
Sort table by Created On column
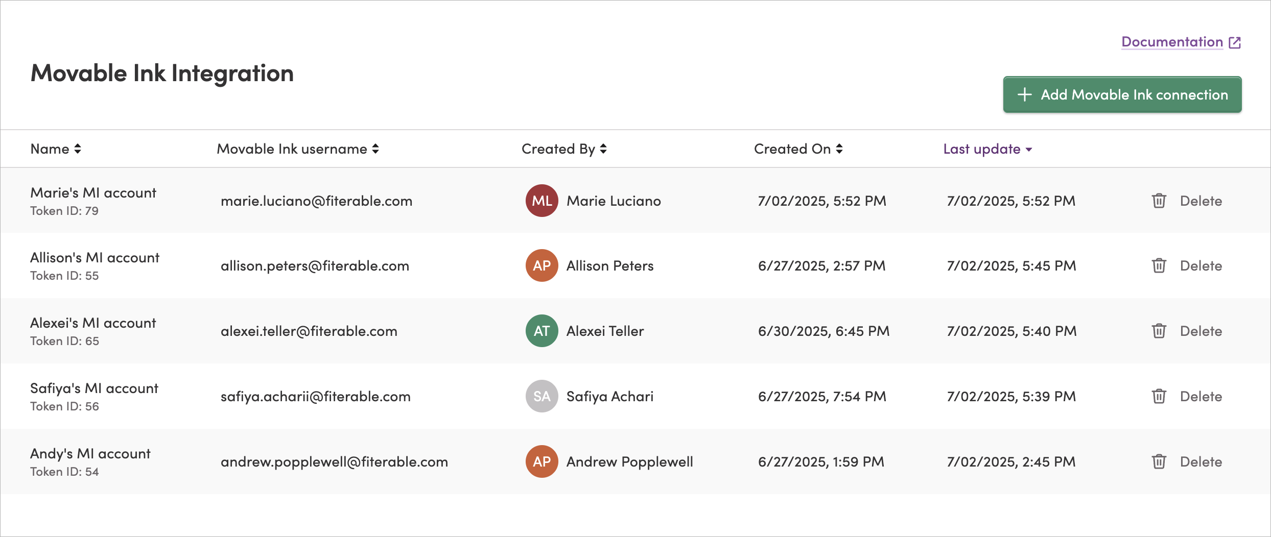click(x=798, y=149)
